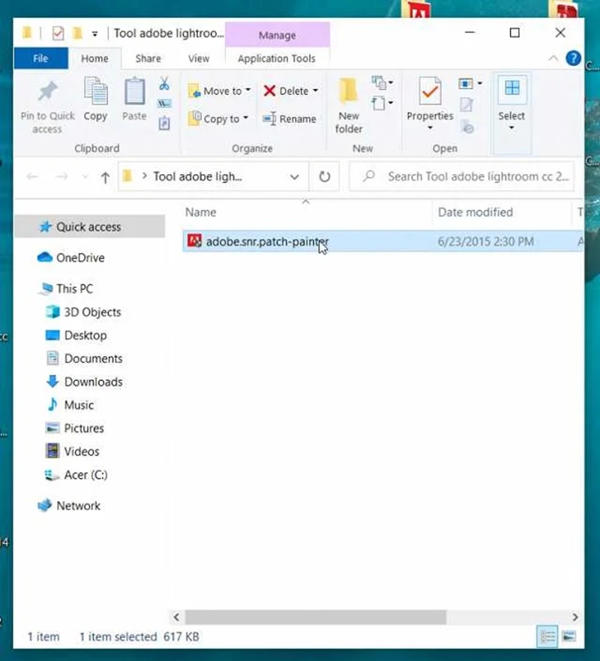Refresh the folder view

coord(324,176)
